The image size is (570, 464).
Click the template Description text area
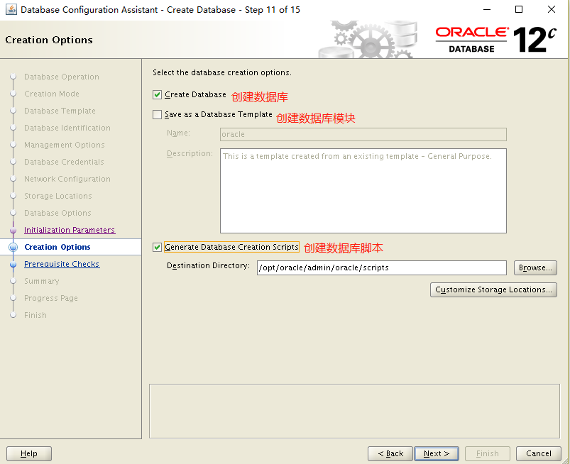[x=363, y=191]
